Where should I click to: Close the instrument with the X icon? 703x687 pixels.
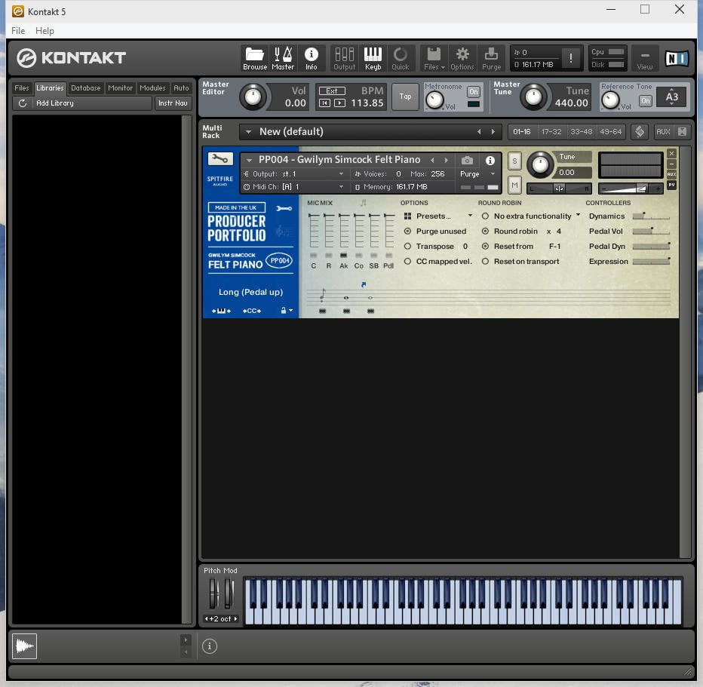coord(671,153)
